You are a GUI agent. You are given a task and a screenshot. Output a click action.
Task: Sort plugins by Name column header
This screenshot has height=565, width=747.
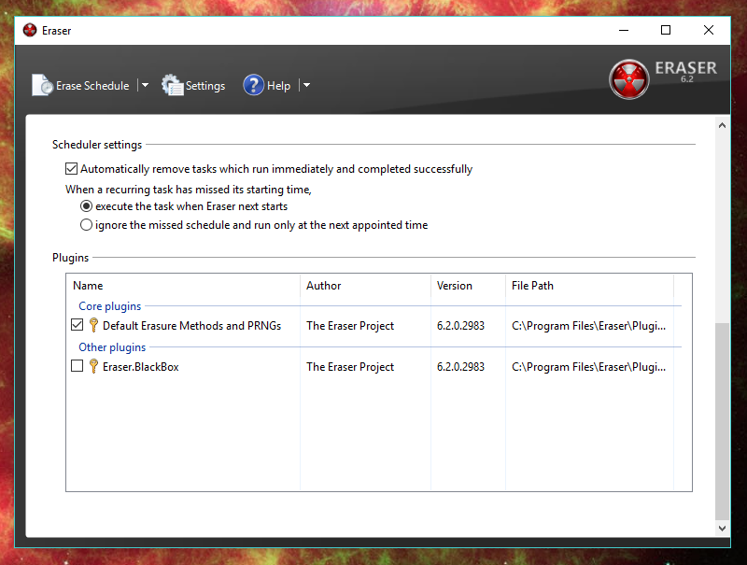pos(183,286)
